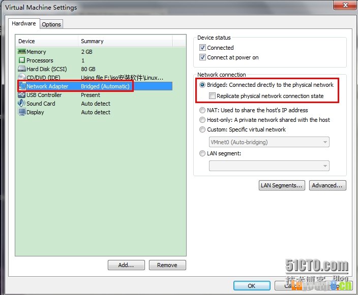Choose NAT network connection
The height and width of the screenshot is (295, 358).
point(202,110)
